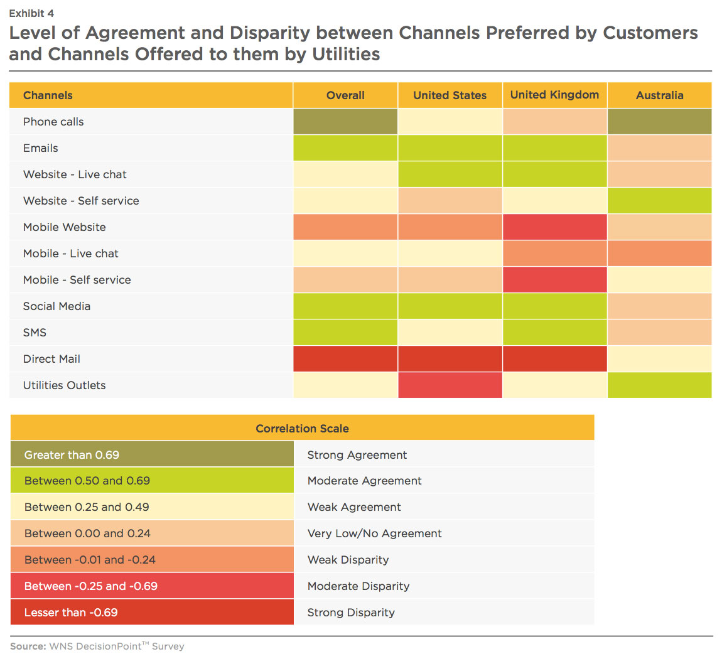Click the 'Between 0.25 and 0.49' swatch

152,506
